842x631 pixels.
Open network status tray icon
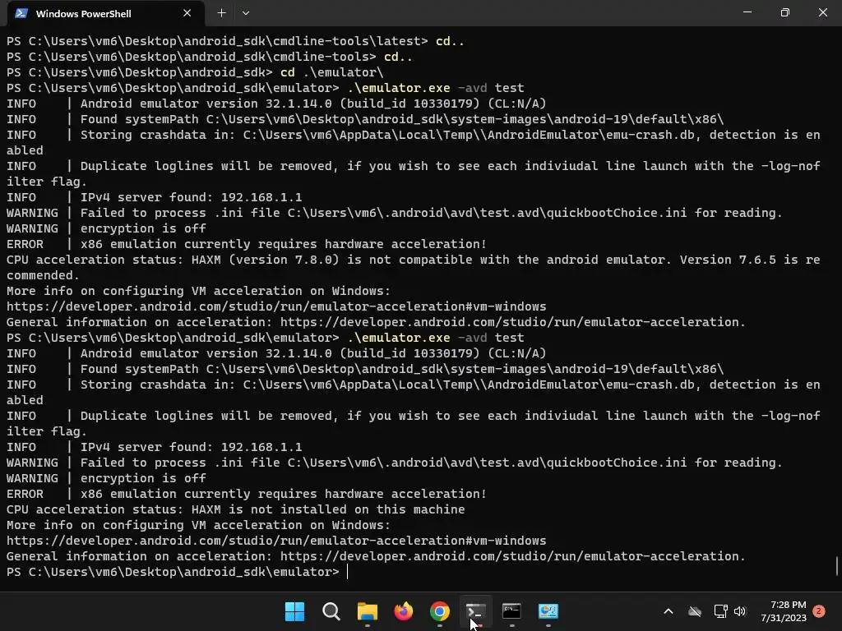click(720, 611)
